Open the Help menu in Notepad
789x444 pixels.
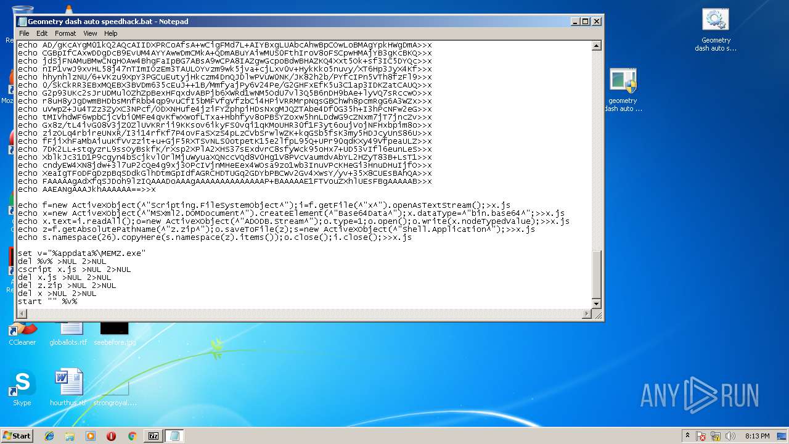click(x=111, y=33)
